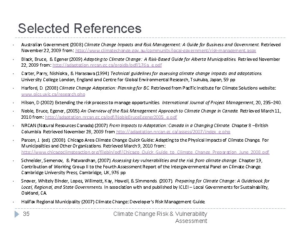
Task: Click the 'Oakland, CA' text
Action: click(34, 193)
